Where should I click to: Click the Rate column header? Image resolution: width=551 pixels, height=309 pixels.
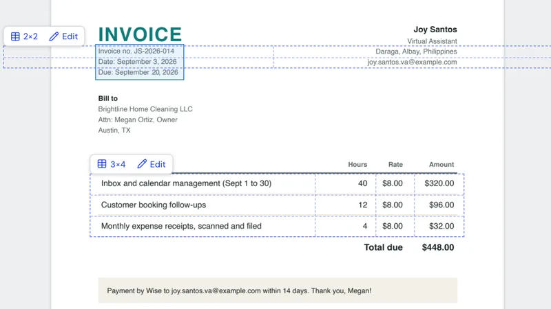pyautogui.click(x=395, y=164)
